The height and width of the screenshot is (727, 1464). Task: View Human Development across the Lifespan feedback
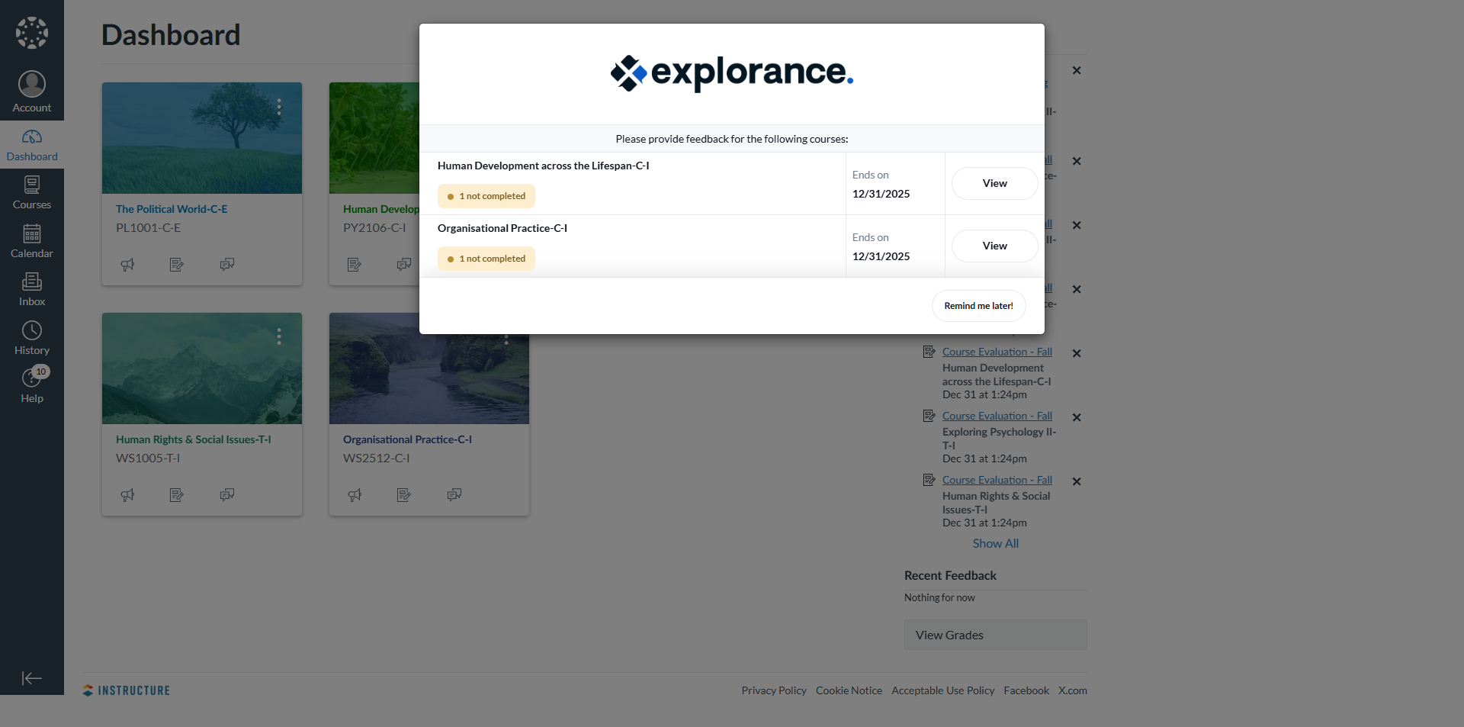pyautogui.click(x=994, y=184)
